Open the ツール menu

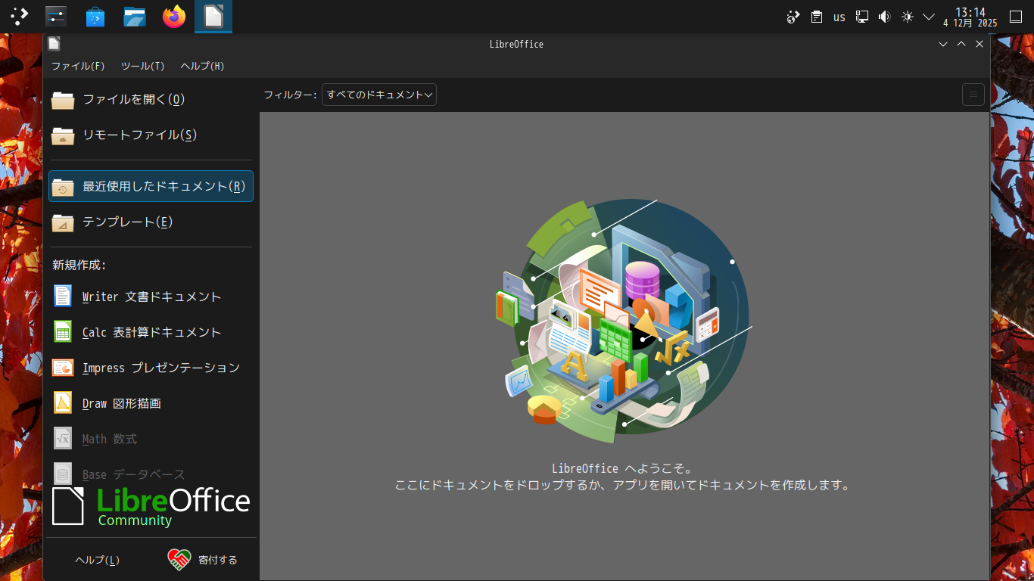(141, 66)
